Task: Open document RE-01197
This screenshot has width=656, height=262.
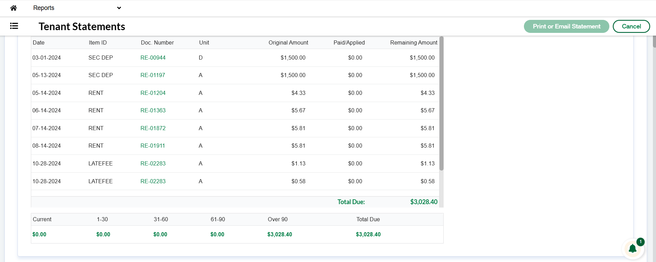Action: [153, 75]
